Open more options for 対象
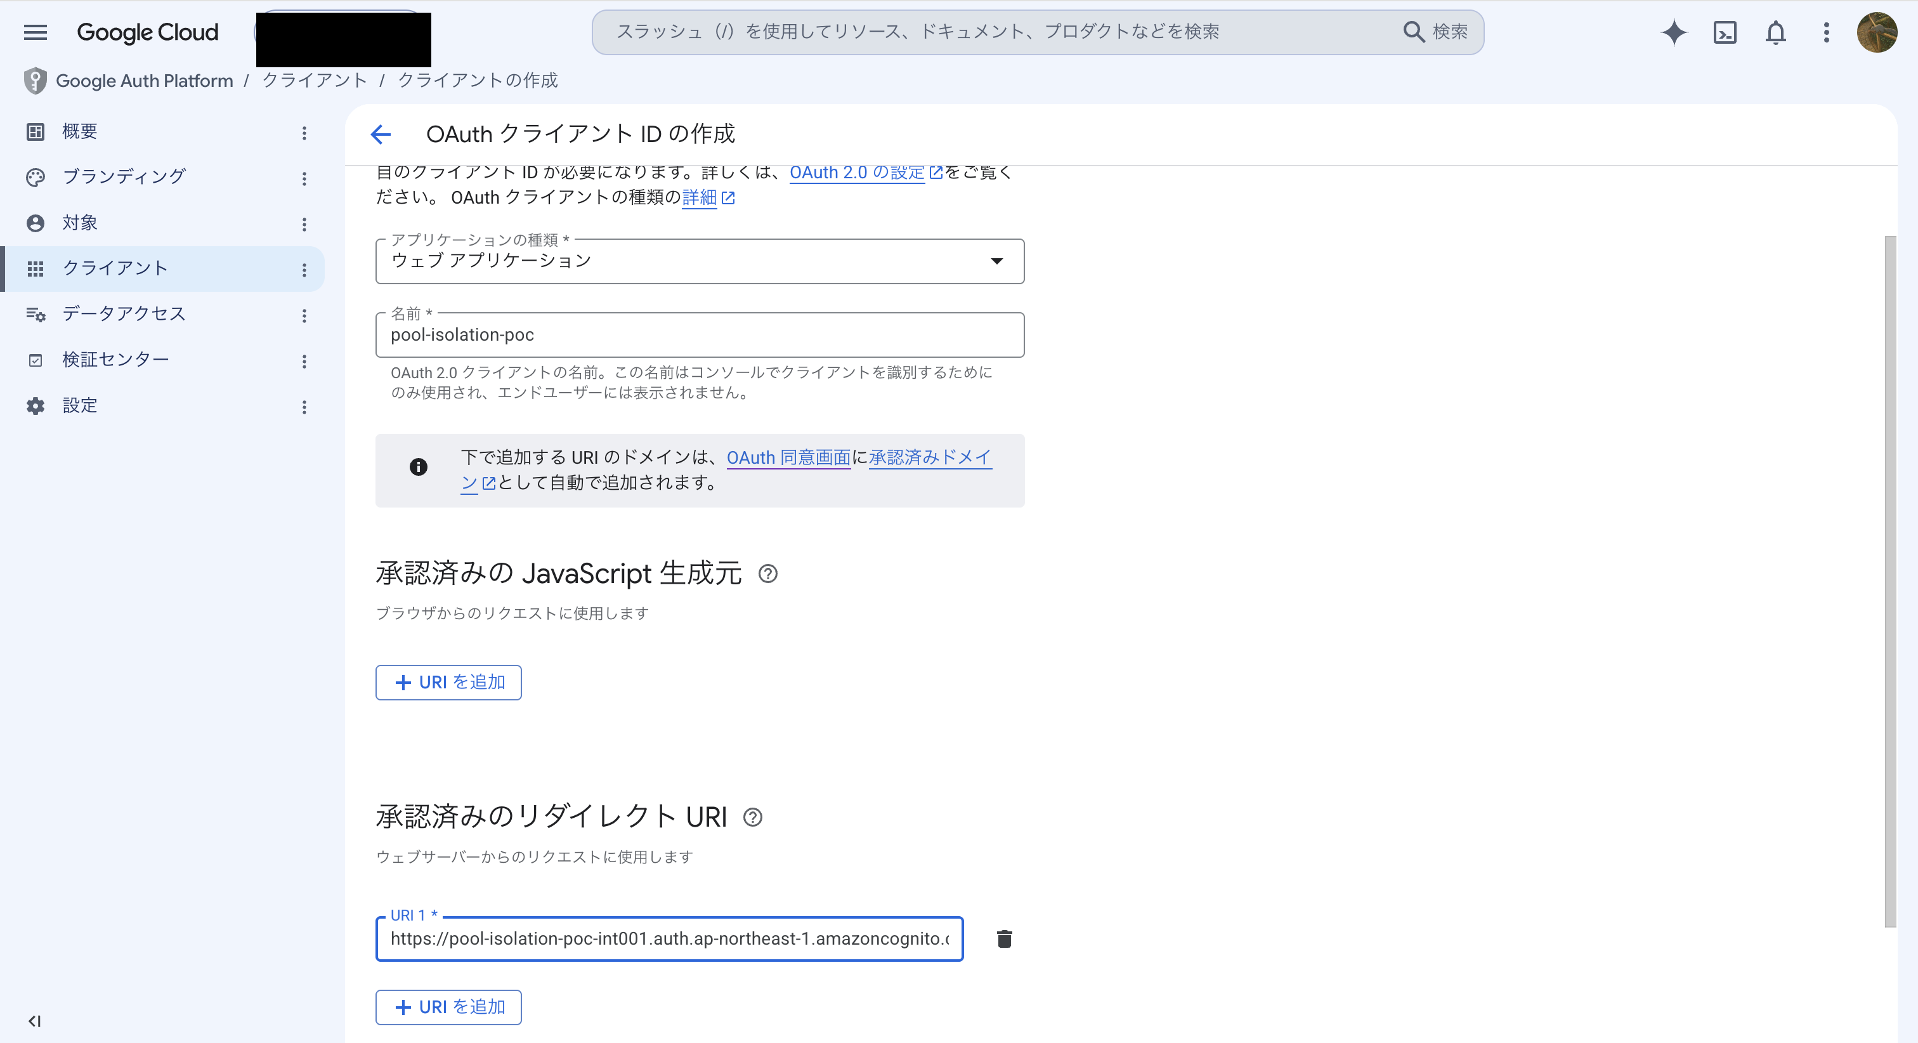 click(x=304, y=223)
